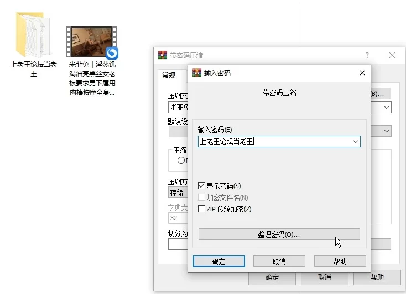Viewport: 406px width, 294px height.
Task: Click 帮助 in the back 带密码压缩 window
Action: [x=377, y=277]
